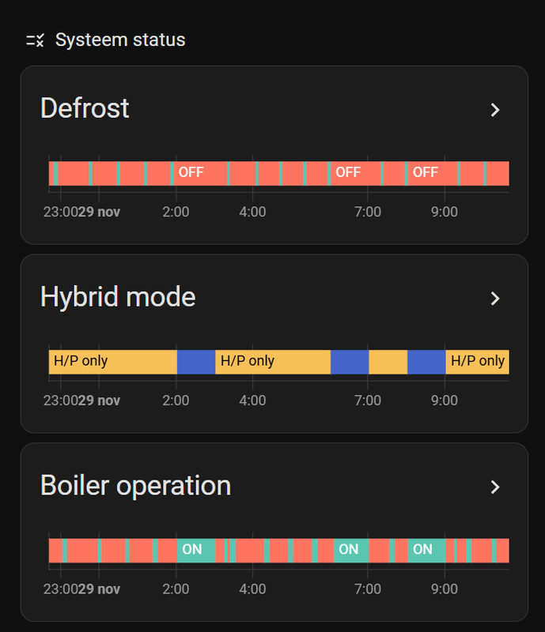Click the Defrost card title

[x=85, y=108]
